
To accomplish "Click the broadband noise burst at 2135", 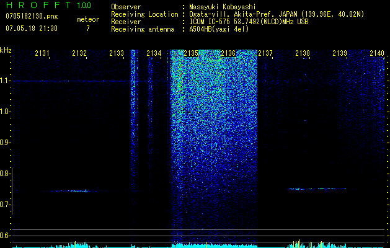I will 214,146.
